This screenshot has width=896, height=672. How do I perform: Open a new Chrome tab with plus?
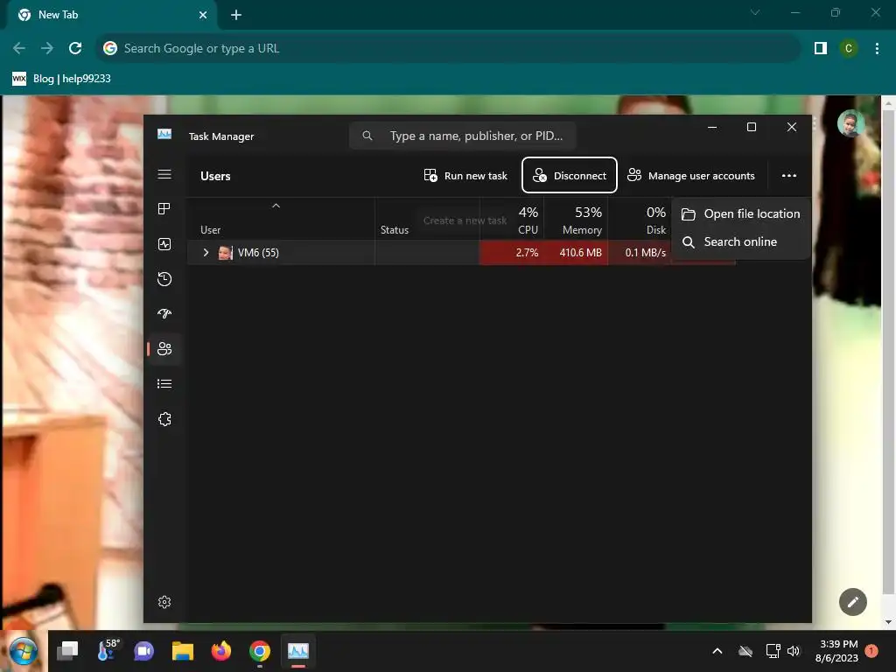[236, 15]
